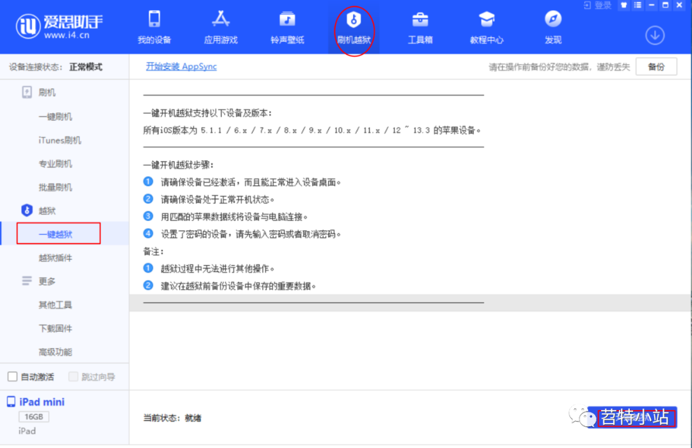Click the 开始安装 AppSync link

tap(181, 66)
